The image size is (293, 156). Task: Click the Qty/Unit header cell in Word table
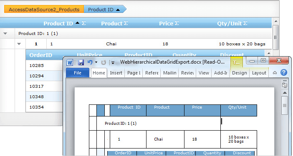239,110
